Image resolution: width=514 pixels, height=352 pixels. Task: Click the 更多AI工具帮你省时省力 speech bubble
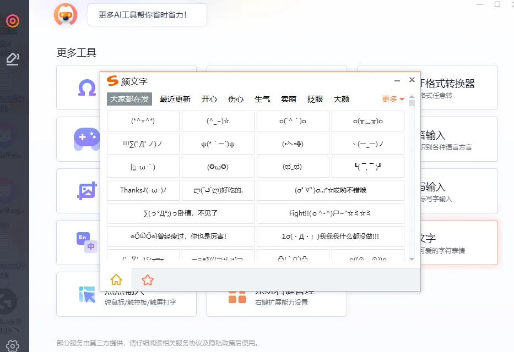pyautogui.click(x=147, y=15)
